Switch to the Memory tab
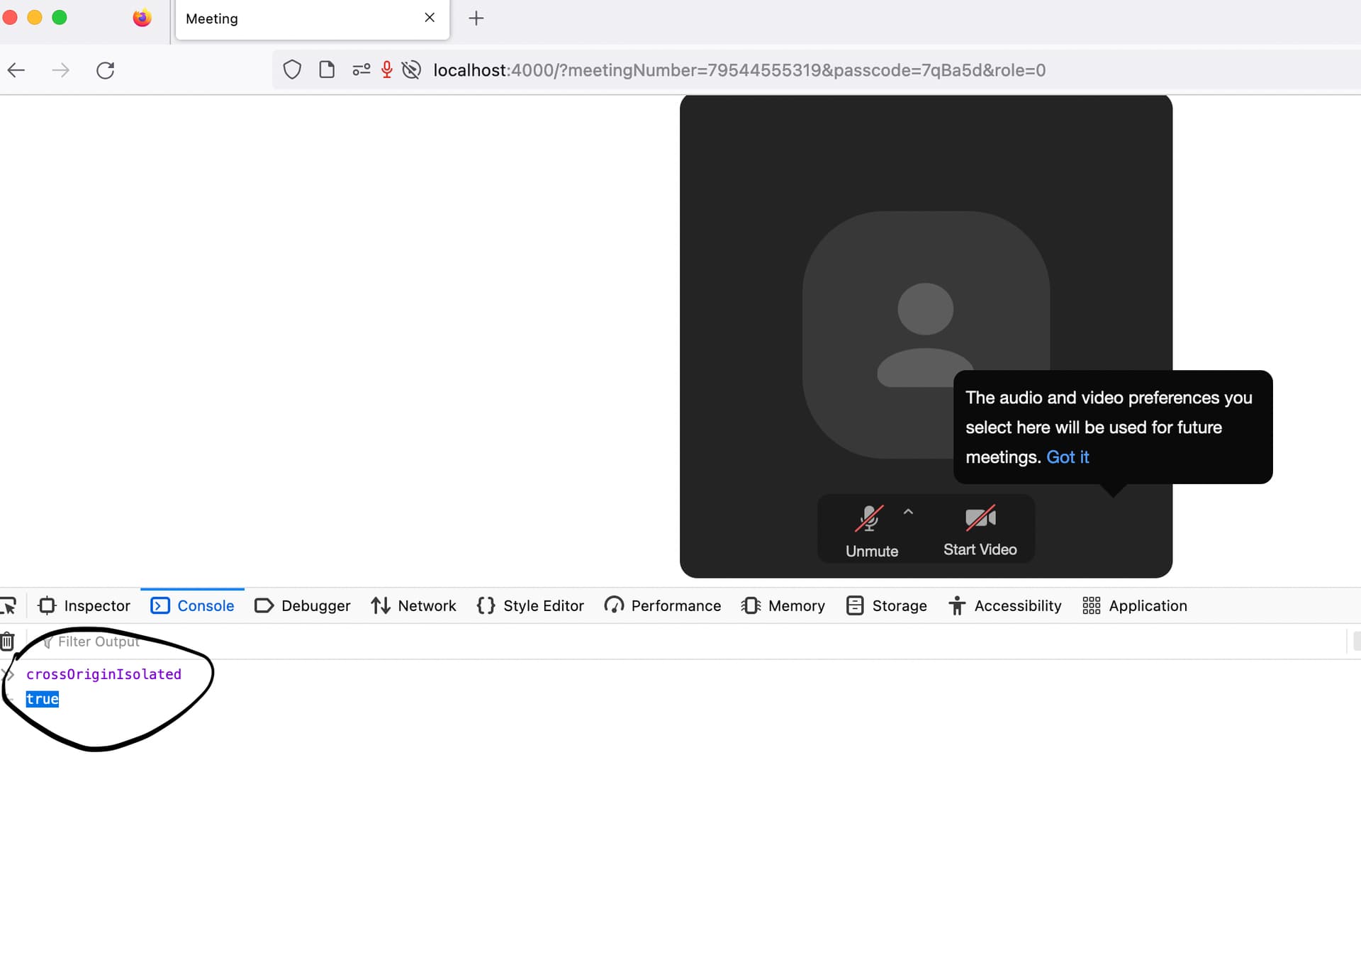The height and width of the screenshot is (962, 1361). [783, 606]
